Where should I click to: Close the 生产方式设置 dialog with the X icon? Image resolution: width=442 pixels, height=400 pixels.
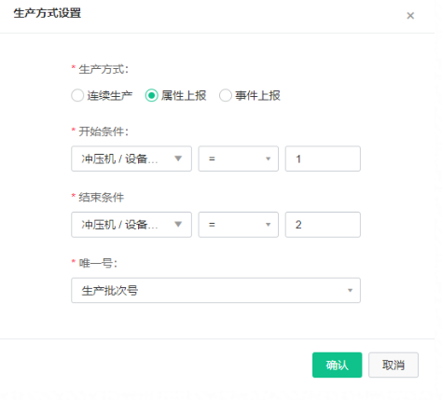[x=410, y=16]
